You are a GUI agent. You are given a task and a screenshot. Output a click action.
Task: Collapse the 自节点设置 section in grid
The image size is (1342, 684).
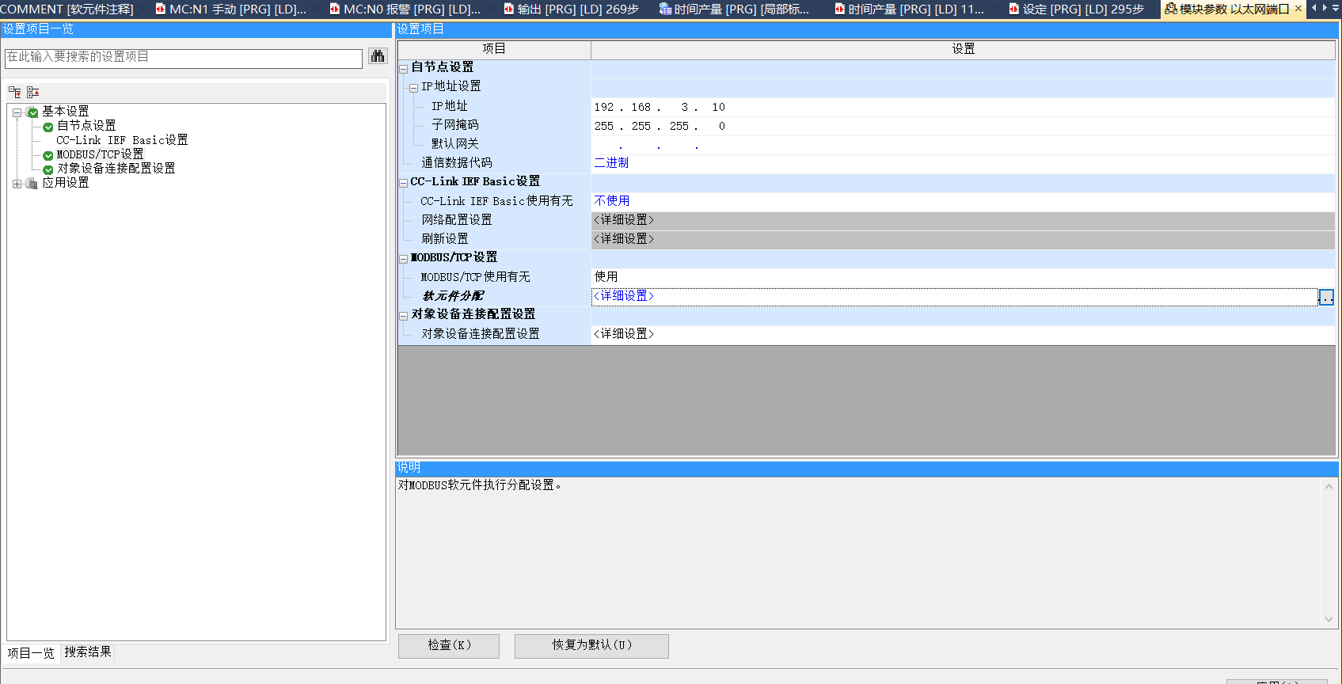403,69
